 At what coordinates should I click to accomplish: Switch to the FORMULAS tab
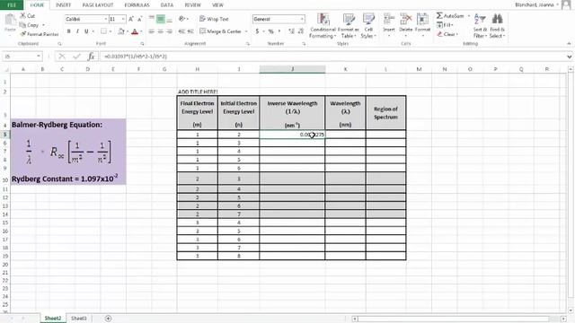[x=137, y=5]
